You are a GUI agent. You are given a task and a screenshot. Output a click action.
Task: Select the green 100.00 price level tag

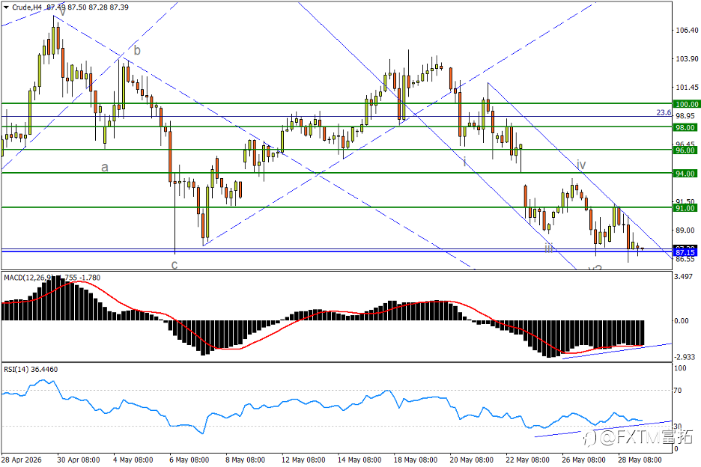click(x=686, y=104)
